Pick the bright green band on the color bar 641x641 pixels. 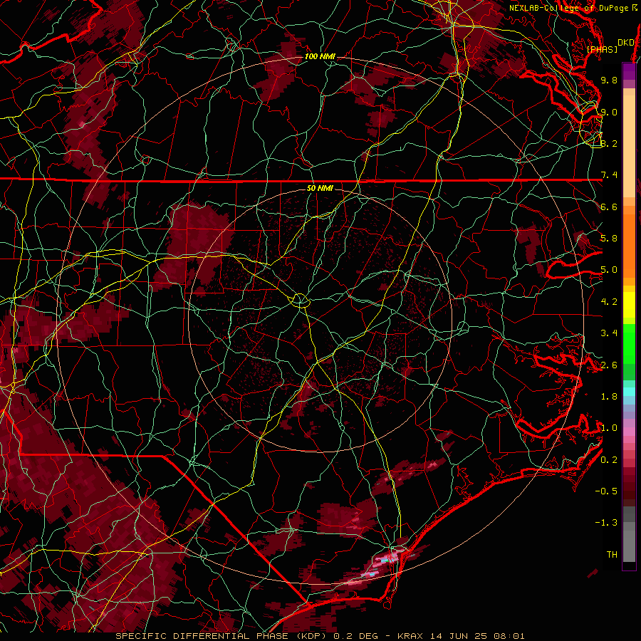pos(629,344)
